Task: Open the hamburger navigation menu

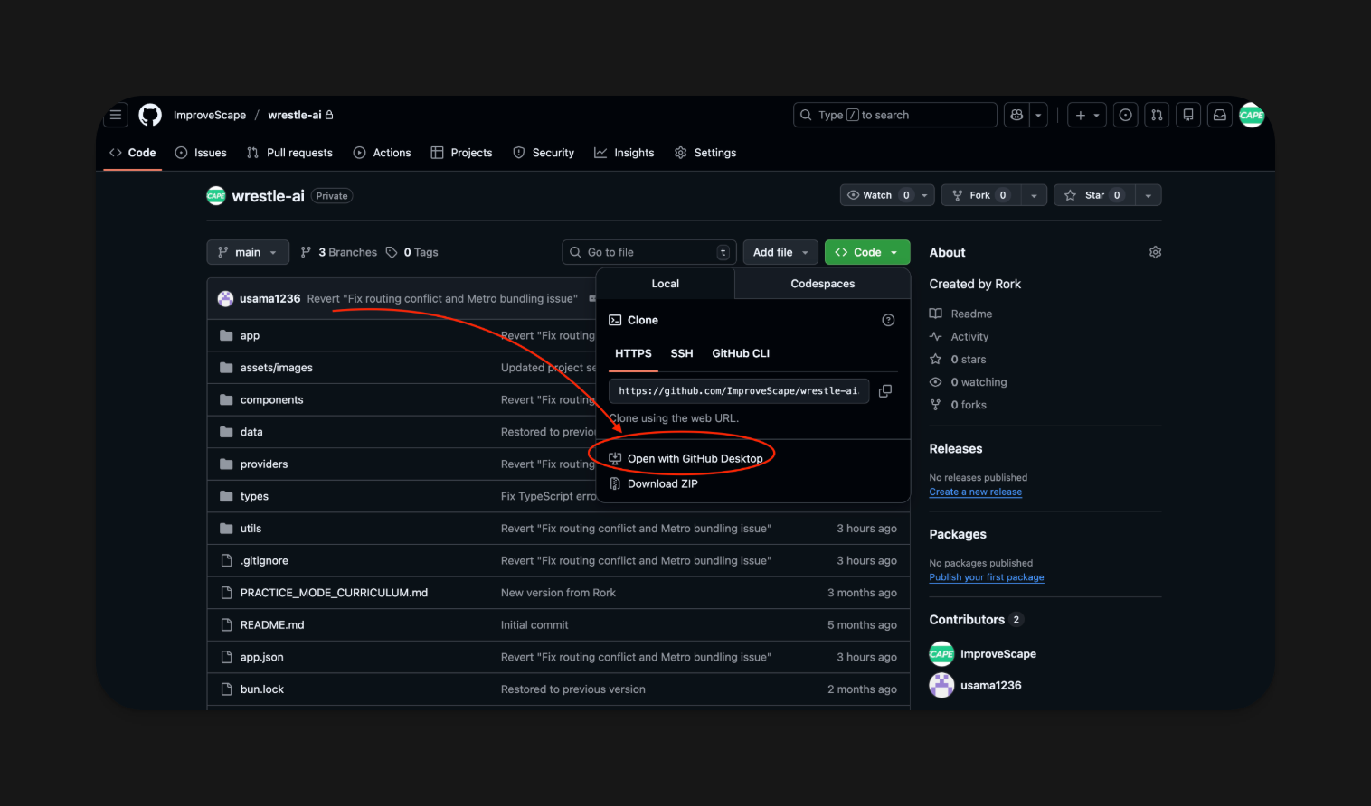Action: pyautogui.click(x=116, y=115)
